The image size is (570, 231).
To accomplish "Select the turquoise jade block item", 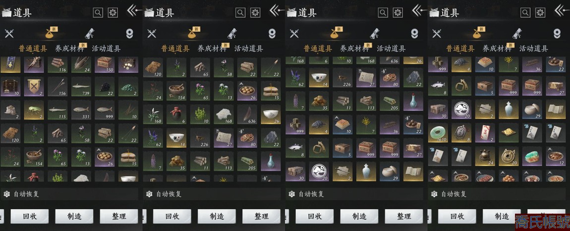I will [x=532, y=156].
